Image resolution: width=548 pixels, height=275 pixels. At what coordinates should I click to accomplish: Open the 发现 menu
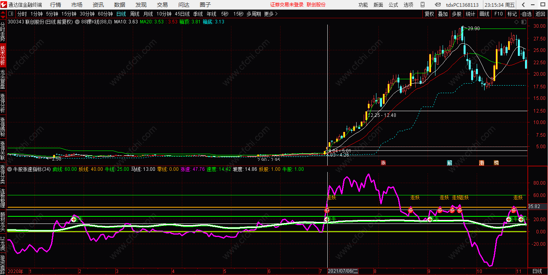[141, 5]
